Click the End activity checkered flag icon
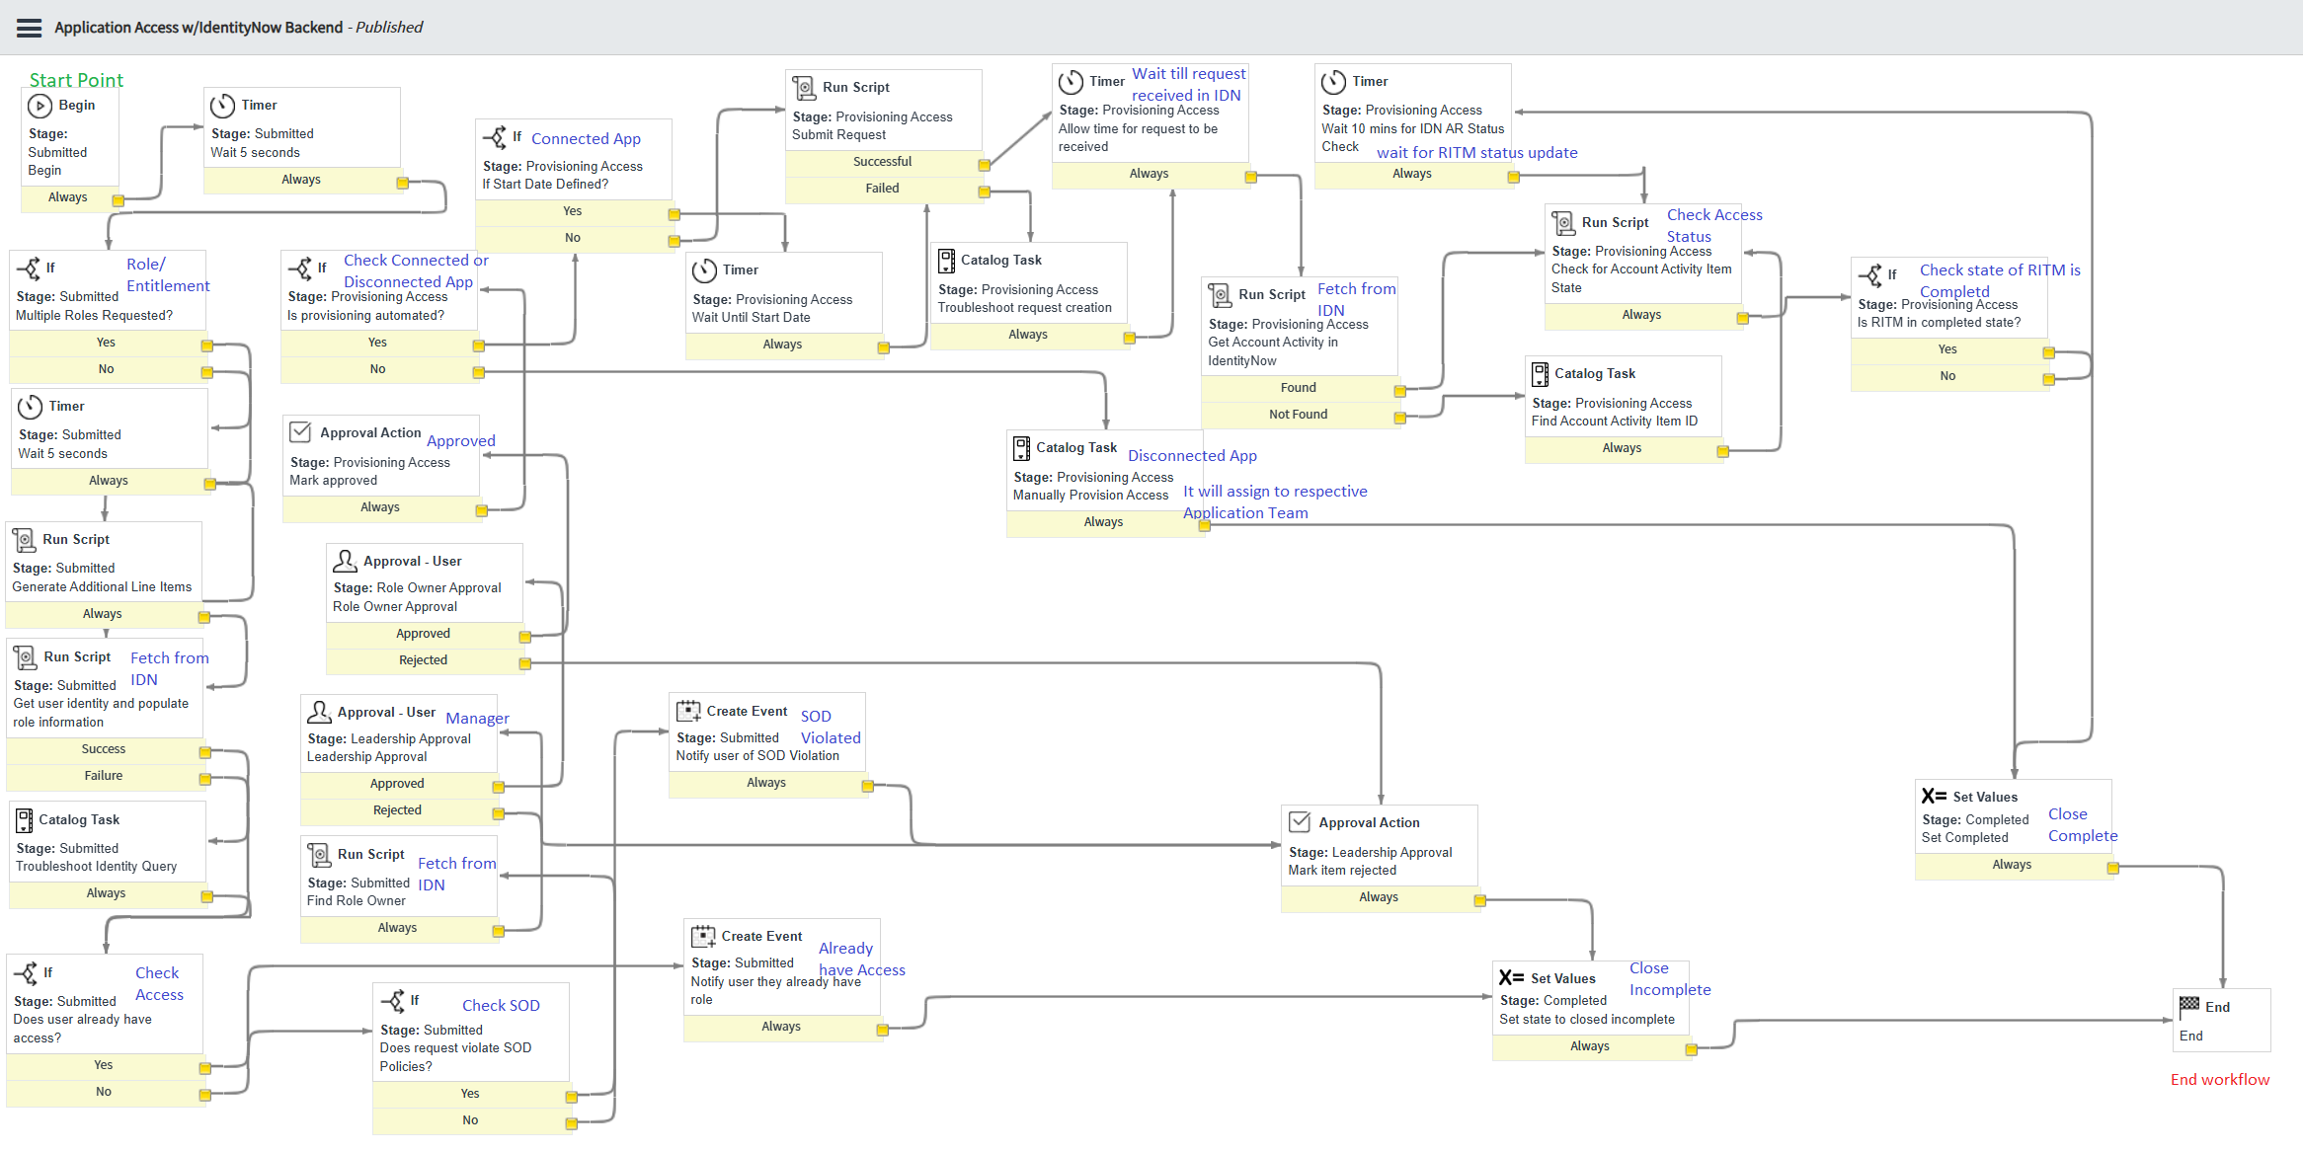Screen dimensions: 2303x1153 2189,1006
